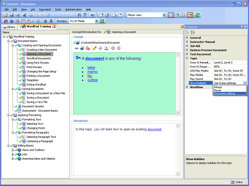This screenshot has height=186, width=249.
Task: Open the Edit menu
Action: (15, 9)
